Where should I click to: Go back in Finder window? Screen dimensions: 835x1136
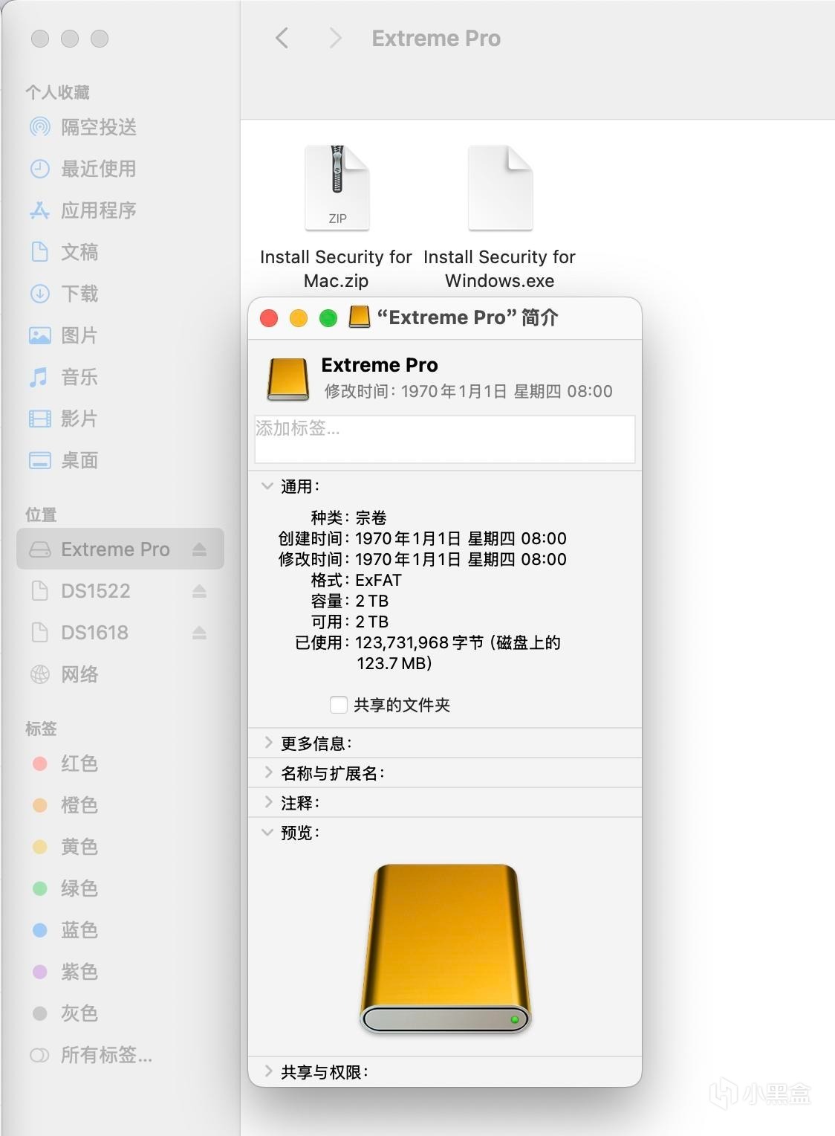282,38
